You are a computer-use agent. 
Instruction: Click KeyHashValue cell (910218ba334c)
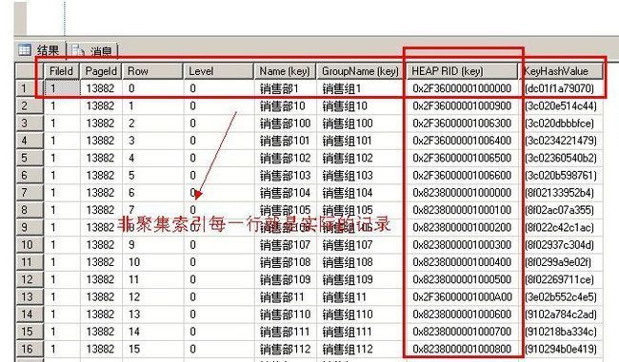coord(560,332)
